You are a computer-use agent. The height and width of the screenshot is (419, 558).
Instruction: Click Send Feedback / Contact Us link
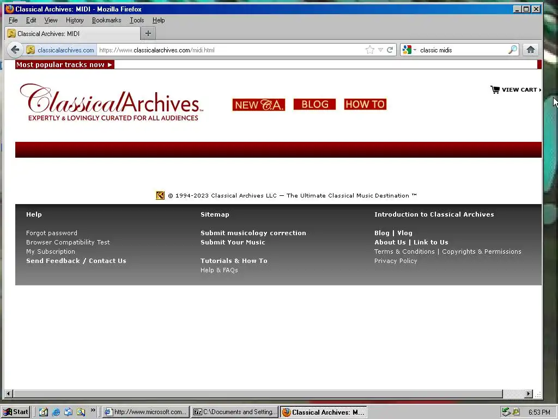(x=76, y=261)
